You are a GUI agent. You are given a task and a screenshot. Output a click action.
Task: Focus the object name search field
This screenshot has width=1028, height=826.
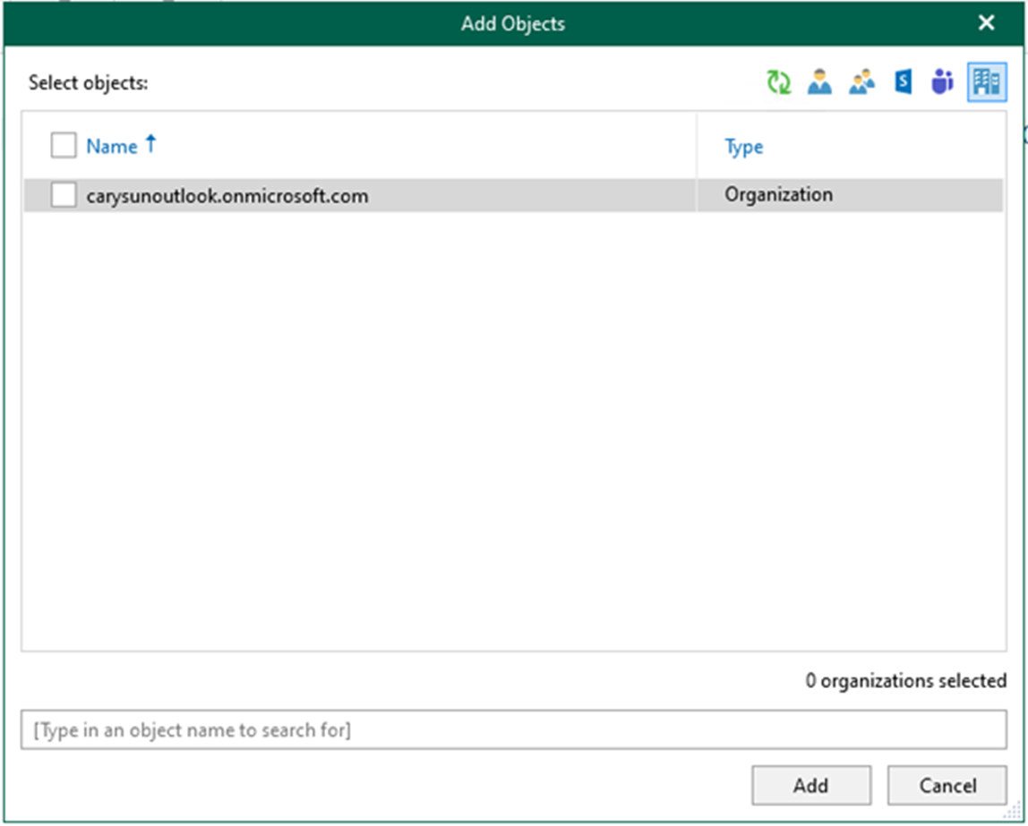(x=513, y=729)
